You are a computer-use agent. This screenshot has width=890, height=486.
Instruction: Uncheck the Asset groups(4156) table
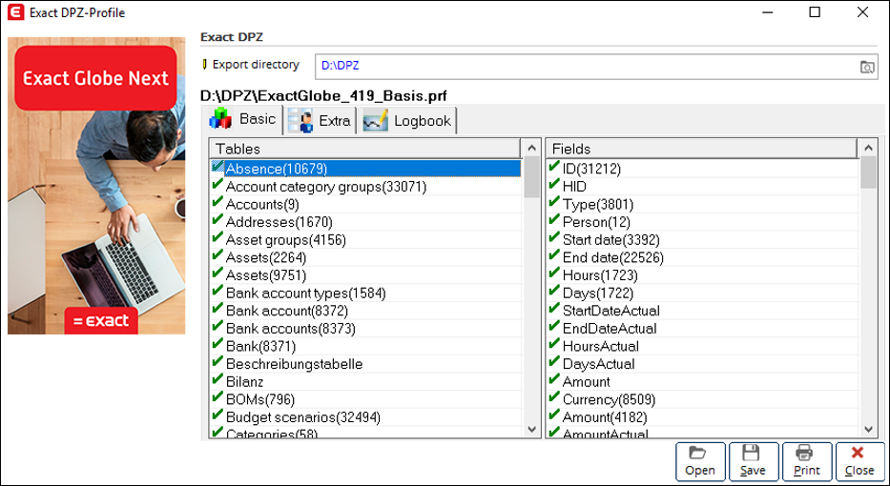click(217, 237)
